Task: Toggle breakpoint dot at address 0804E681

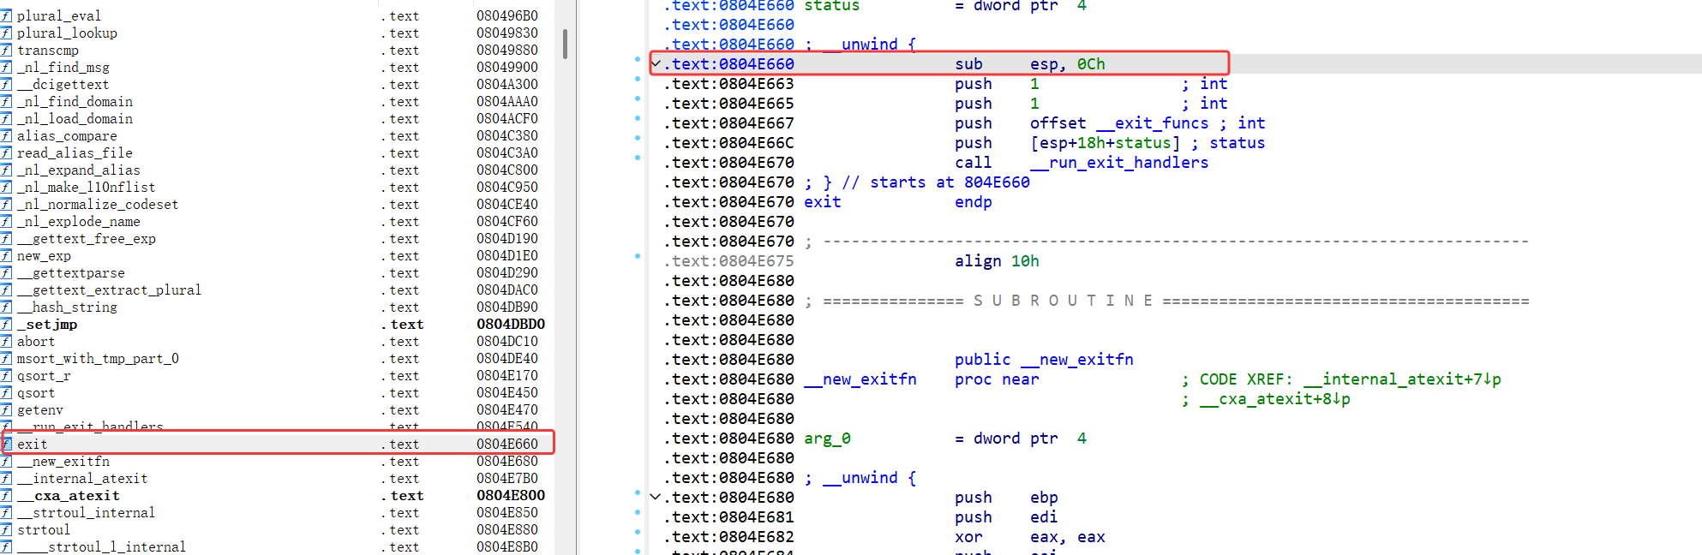Action: click(x=638, y=512)
